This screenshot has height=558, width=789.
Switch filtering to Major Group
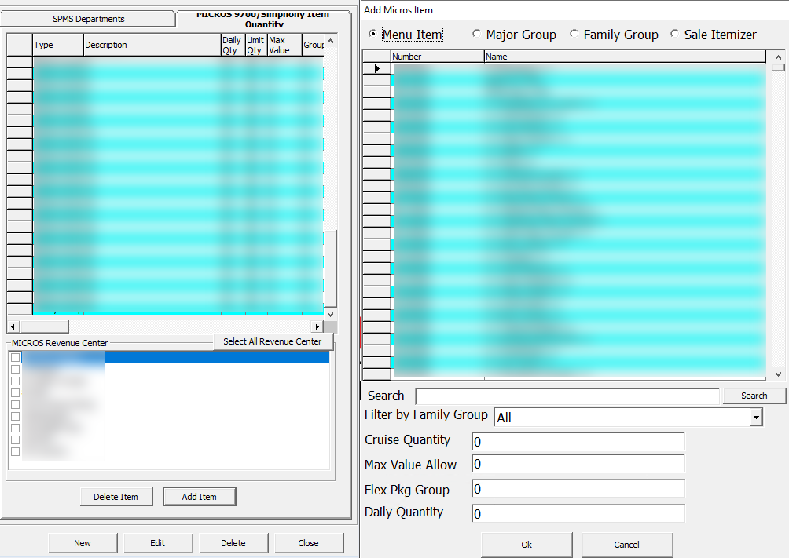click(x=477, y=35)
